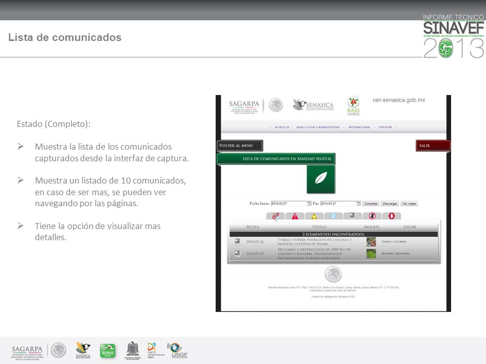The width and height of the screenshot is (486, 364).
Task: Click the Unidad de Inteligencia Sanitaria footer text
Action: coord(333,297)
